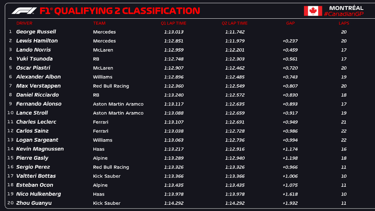The height and width of the screenshot is (211, 375).
Task: Click the F1 Qualifying 2 Classification title
Action: tap(120, 11)
